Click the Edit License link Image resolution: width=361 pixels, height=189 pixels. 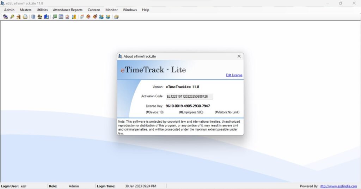(234, 75)
